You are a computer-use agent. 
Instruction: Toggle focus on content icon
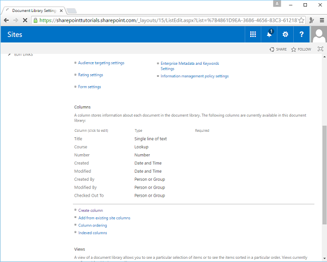[320, 49]
